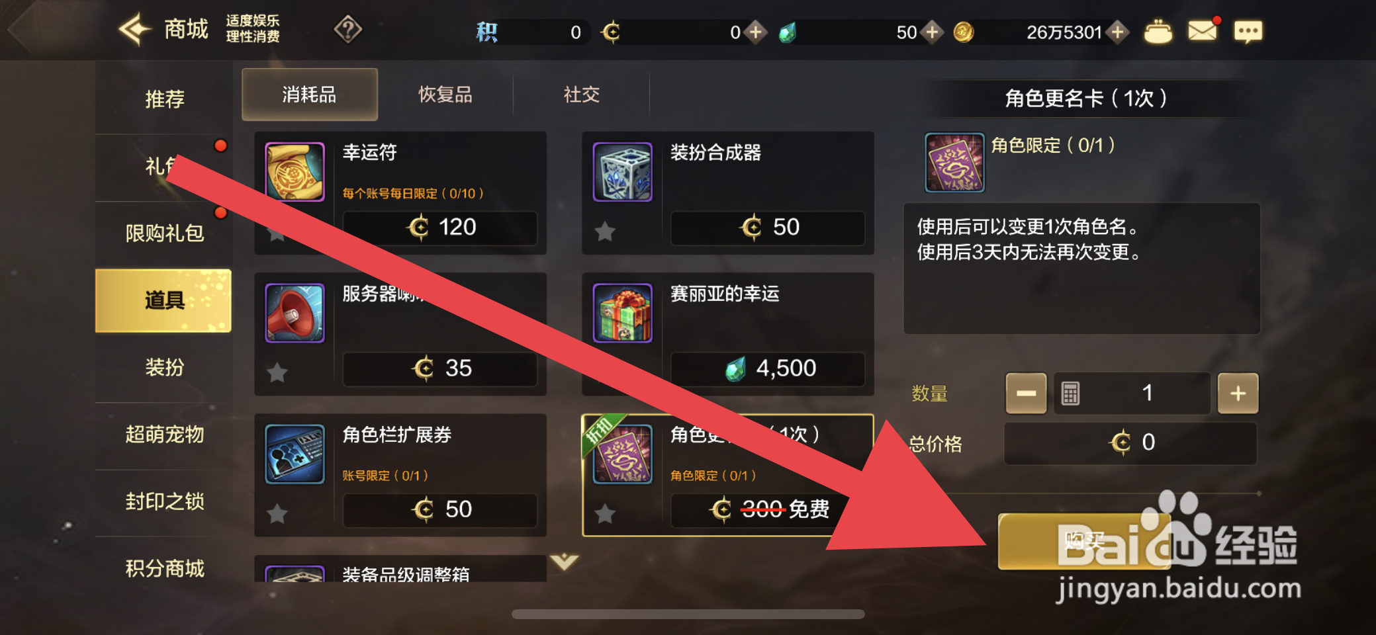Select the 幸运符 item priced 120
This screenshot has height=635, width=1376.
pyautogui.click(x=400, y=193)
